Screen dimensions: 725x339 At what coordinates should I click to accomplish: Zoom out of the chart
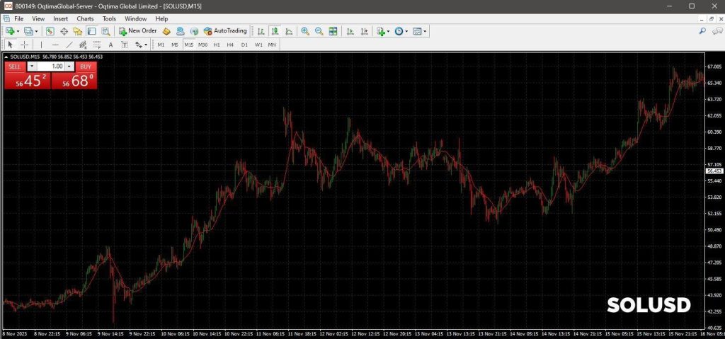click(319, 31)
